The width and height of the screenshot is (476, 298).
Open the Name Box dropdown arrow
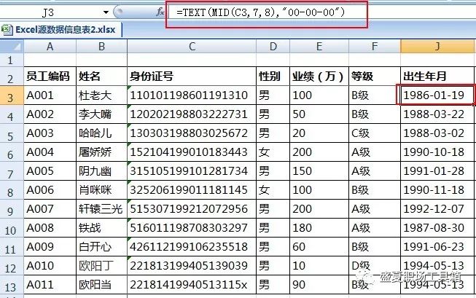coord(106,12)
